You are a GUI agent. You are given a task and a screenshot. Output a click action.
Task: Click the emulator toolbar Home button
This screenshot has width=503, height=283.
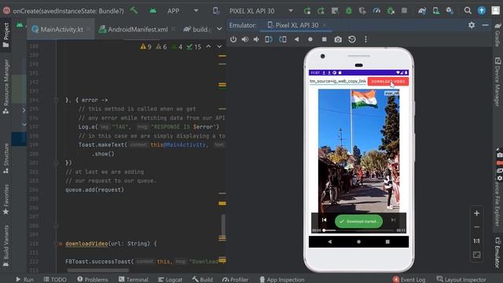tap(310, 39)
